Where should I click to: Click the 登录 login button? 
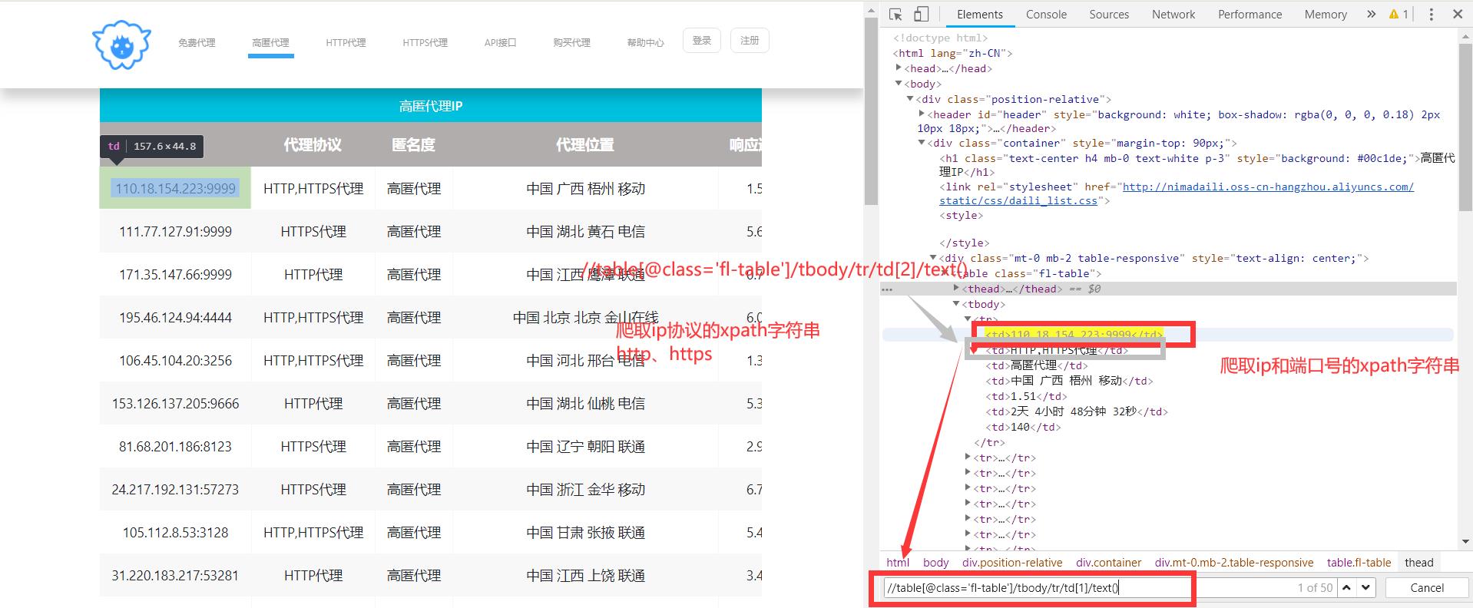click(702, 41)
